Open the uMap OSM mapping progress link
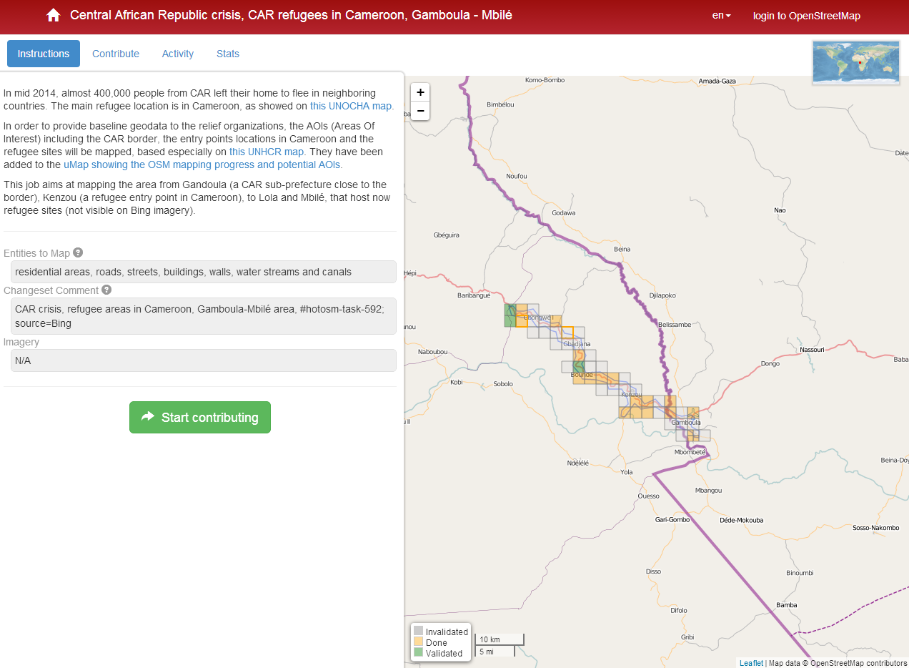The height and width of the screenshot is (668, 909). pyautogui.click(x=202, y=164)
